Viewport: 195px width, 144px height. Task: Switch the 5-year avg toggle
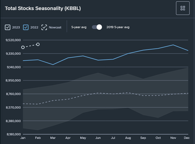[x=97, y=27]
